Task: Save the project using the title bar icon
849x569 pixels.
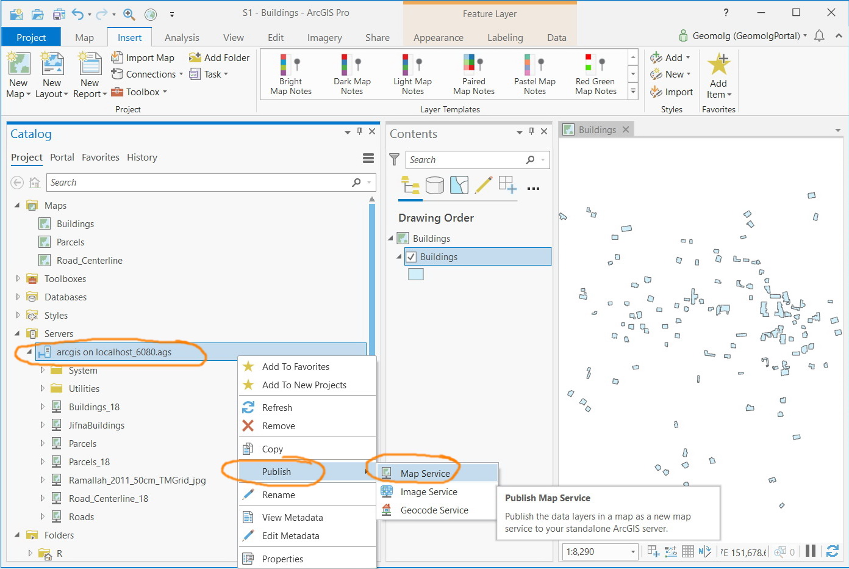Action: coord(59,13)
